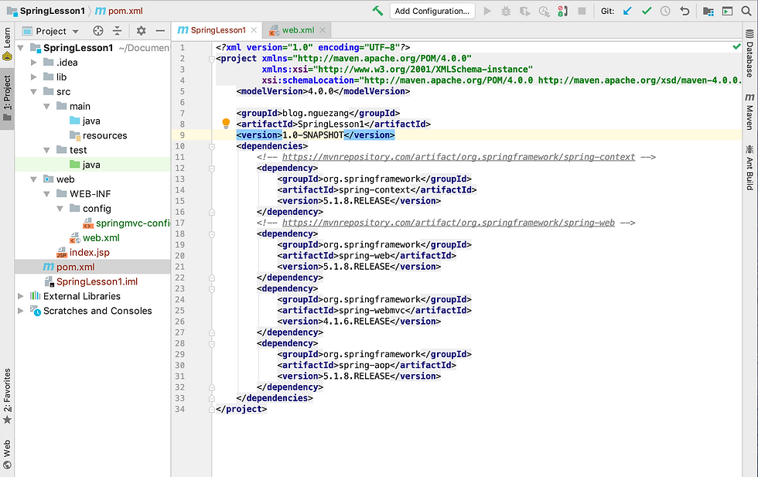
Task: Hide the Project panel with minus icon
Action: 161,31
